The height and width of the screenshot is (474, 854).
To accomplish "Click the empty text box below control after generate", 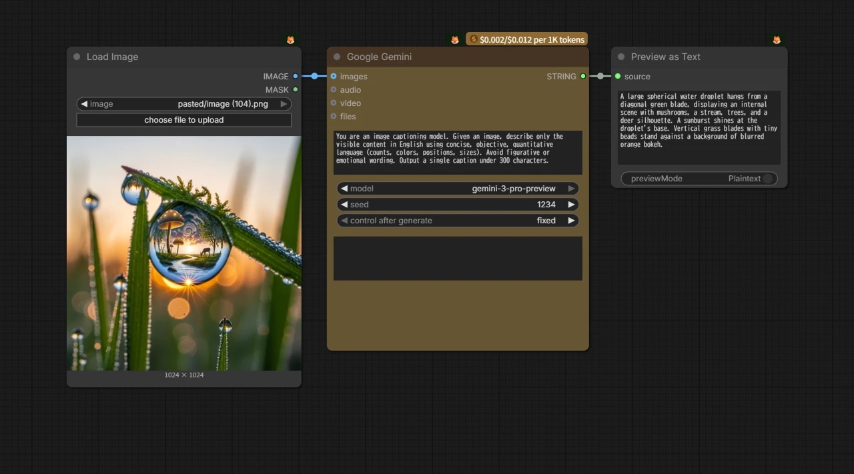I will 458,258.
